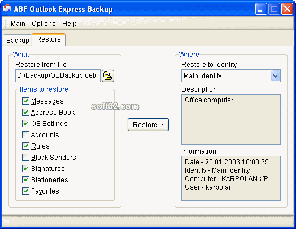Viewport: 296px width, 229px height.
Task: Open the browse folder icon for backup file
Action: click(108, 76)
